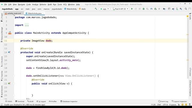This screenshot has height=108, width=192.
Task: Collapse onCreate method fold marker on line 14
Action: pyautogui.click(x=14, y=52)
